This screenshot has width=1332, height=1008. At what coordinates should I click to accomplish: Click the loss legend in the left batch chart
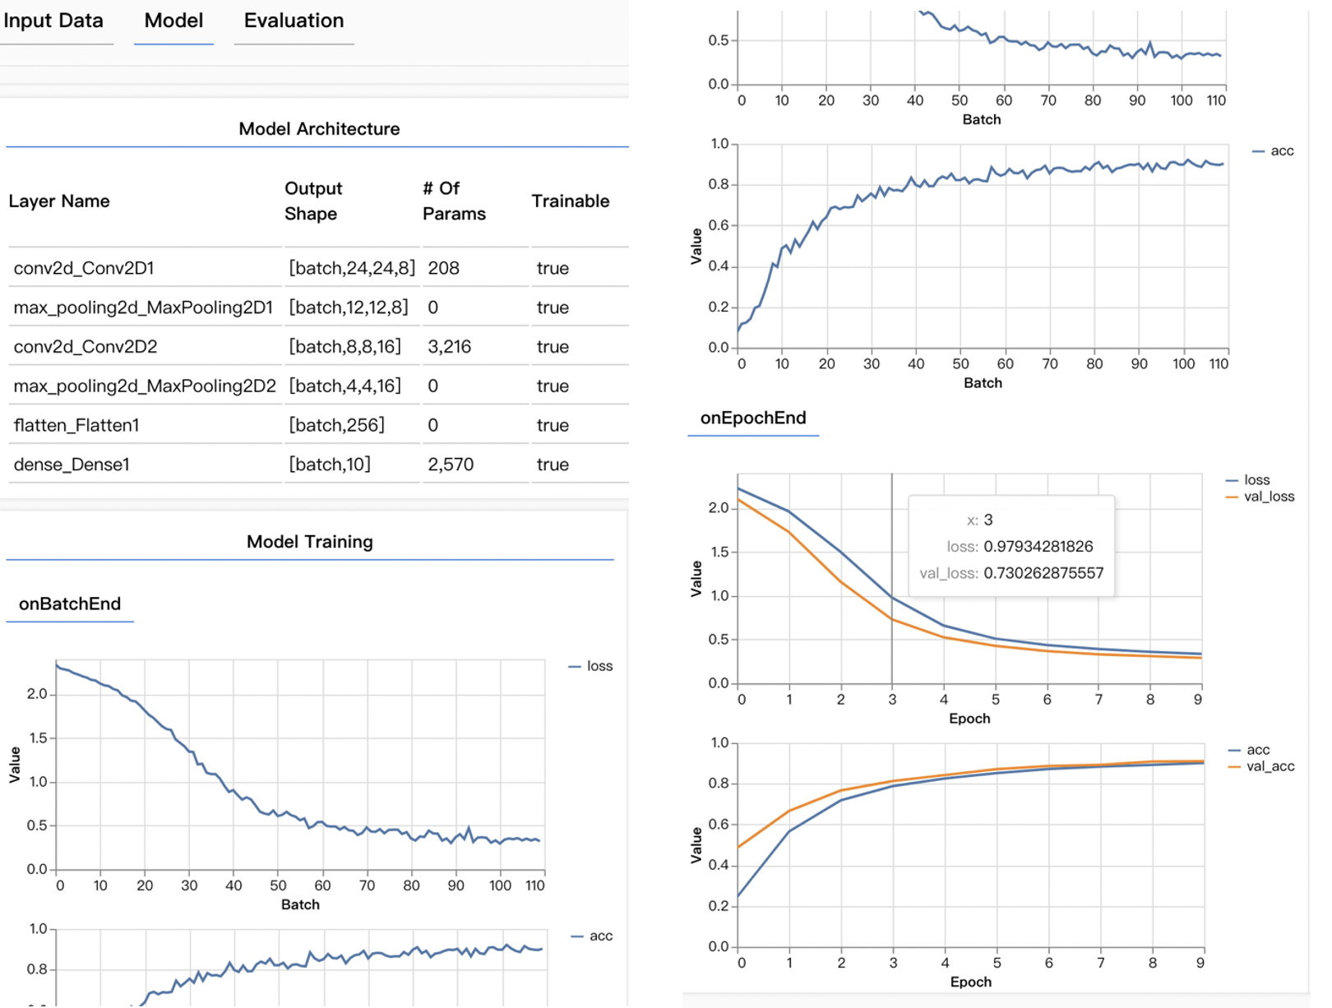[x=591, y=666]
